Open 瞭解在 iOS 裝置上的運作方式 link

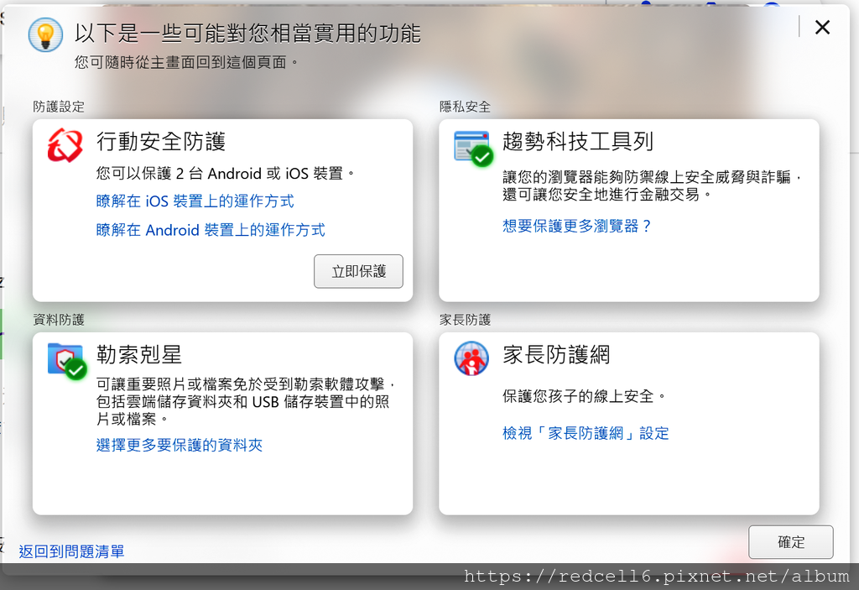(x=195, y=201)
